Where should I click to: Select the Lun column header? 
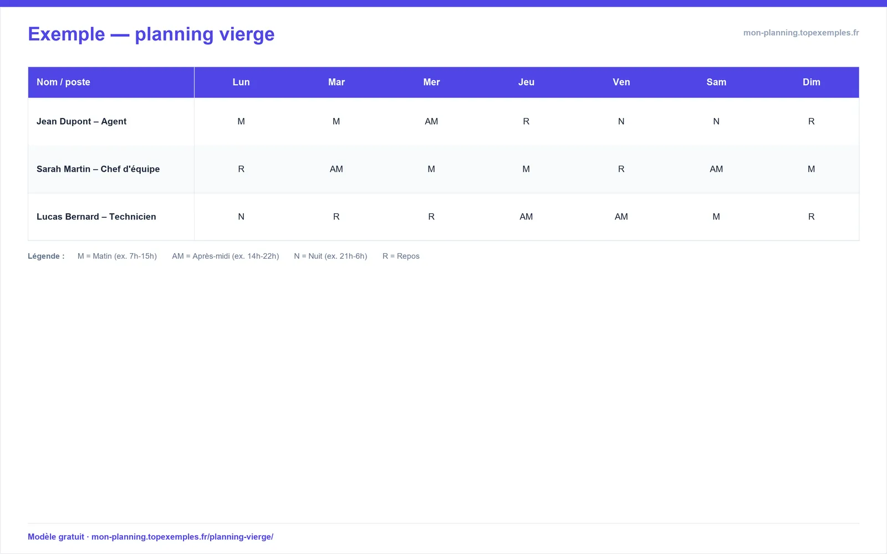tap(241, 82)
